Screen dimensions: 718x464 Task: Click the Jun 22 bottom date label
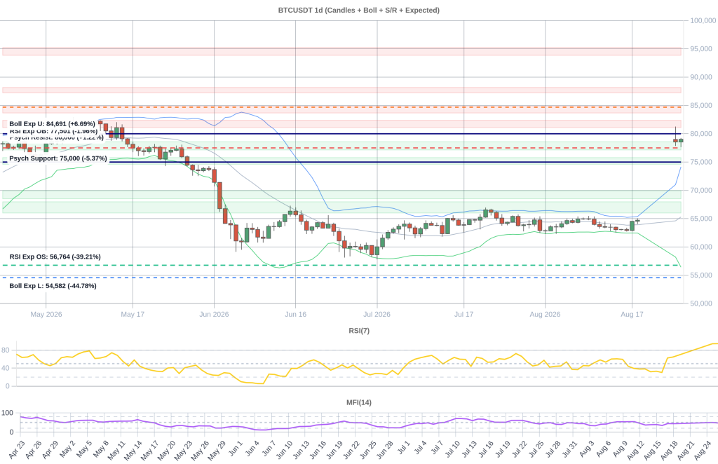[x=352, y=449]
